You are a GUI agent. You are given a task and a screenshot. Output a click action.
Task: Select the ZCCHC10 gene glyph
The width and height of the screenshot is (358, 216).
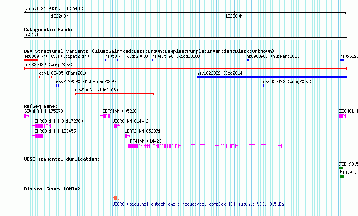(x=343, y=116)
